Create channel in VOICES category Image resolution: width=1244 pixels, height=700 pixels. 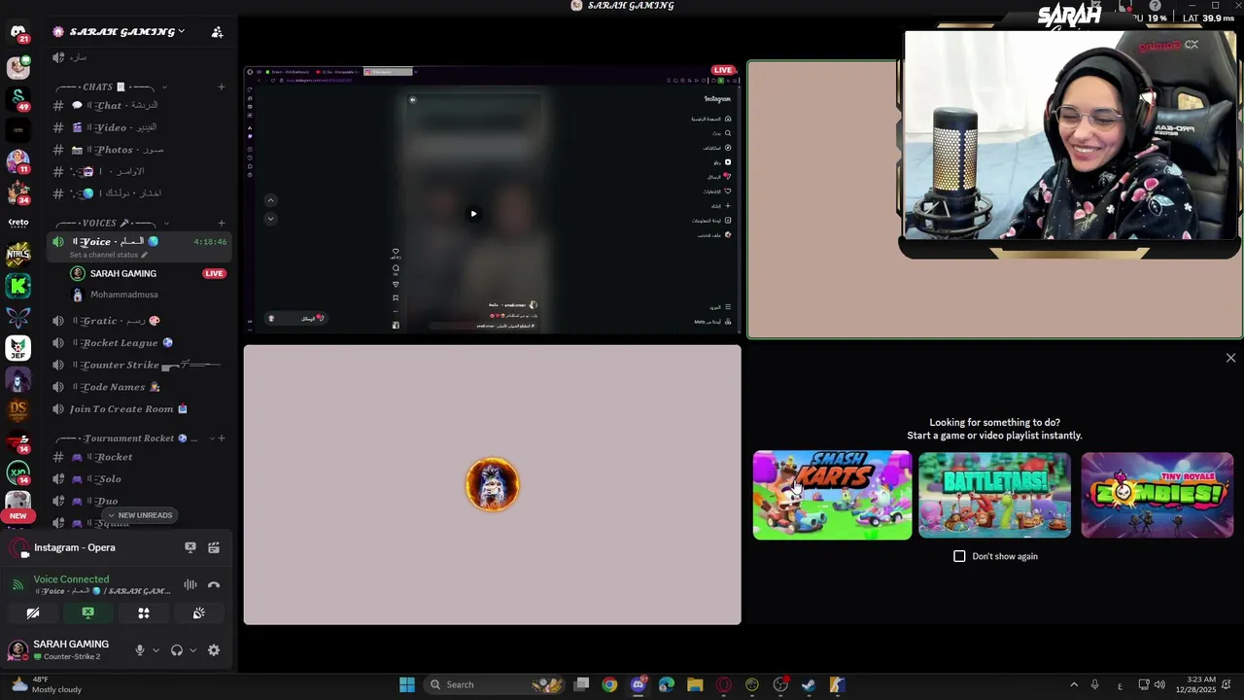point(222,224)
